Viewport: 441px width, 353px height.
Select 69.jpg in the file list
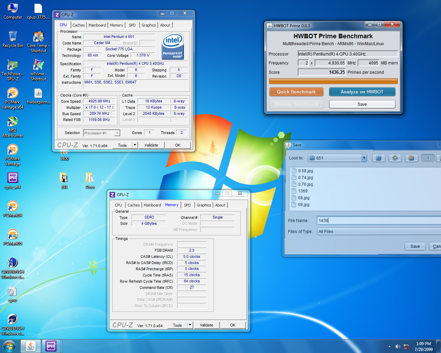[x=301, y=204]
